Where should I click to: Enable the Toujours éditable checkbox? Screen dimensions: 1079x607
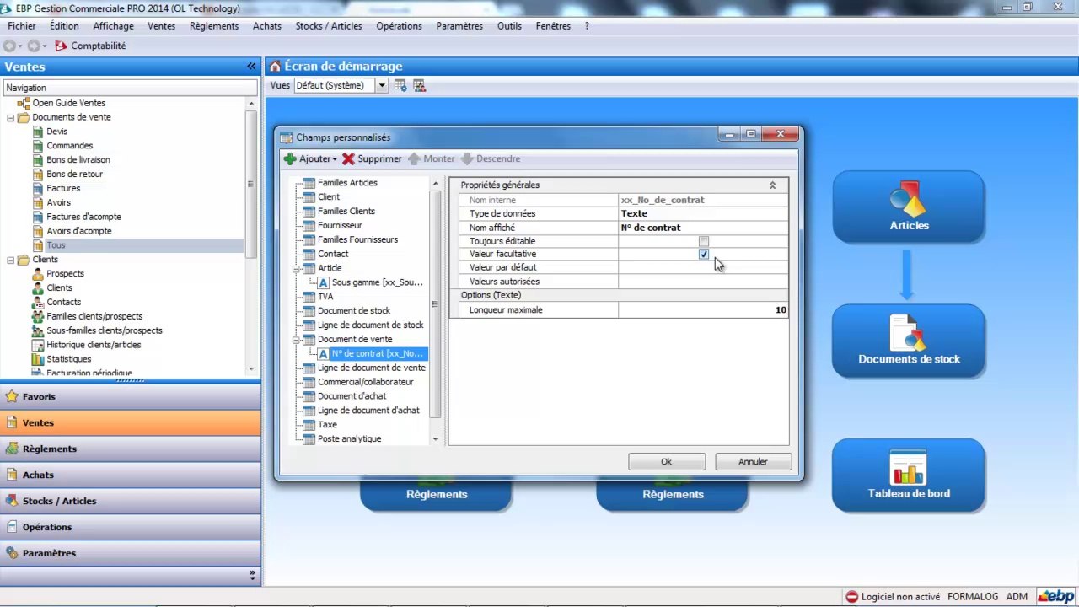[704, 241]
